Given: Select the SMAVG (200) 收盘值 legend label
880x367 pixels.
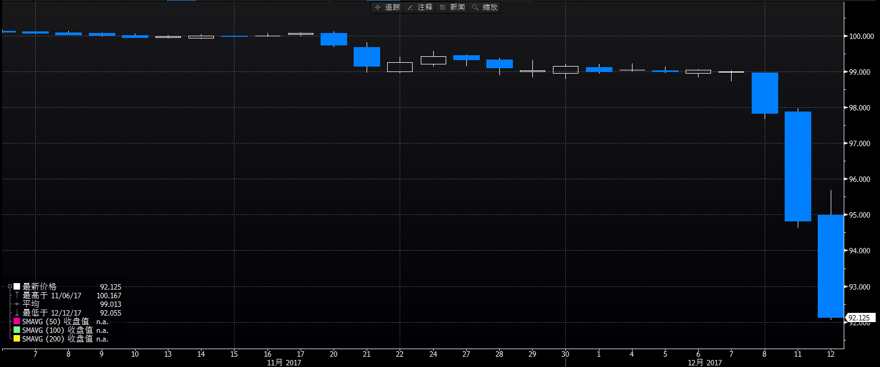Looking at the screenshot, I should coord(57,339).
